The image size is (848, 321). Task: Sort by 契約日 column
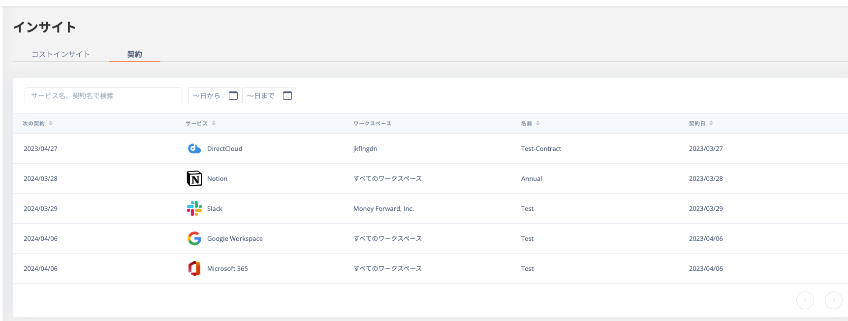click(711, 123)
